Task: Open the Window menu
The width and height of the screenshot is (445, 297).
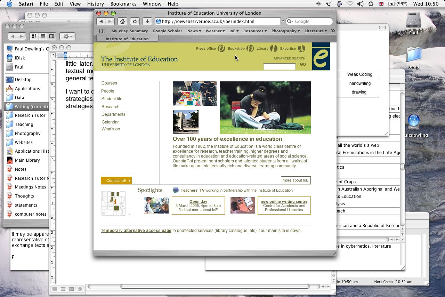Action: pos(152,4)
